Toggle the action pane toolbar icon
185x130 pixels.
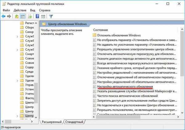[43, 16]
